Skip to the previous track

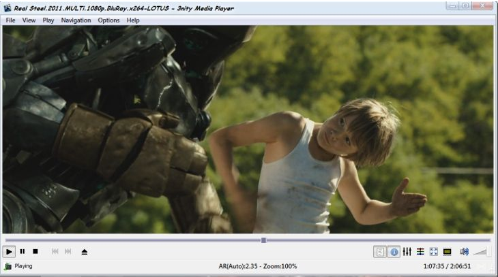pyautogui.click(x=55, y=252)
